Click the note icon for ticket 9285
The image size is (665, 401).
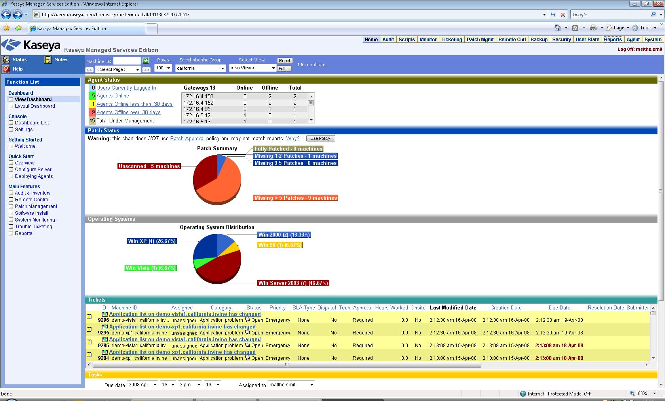[89, 342]
